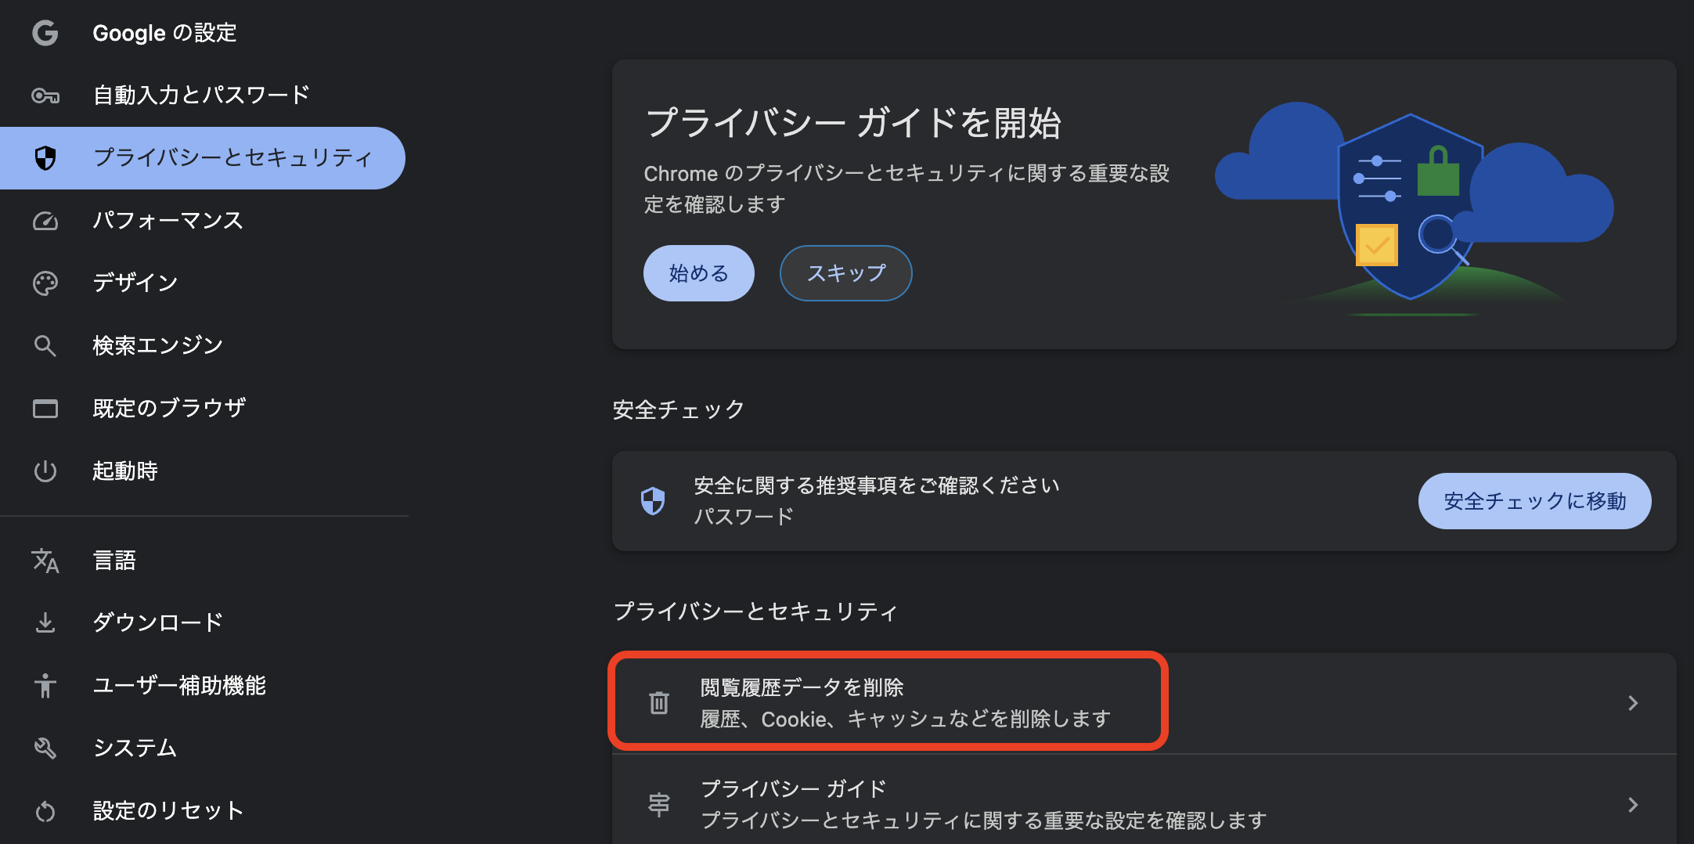Click the trash icon on 閲覧履歴データを削除

[658, 702]
